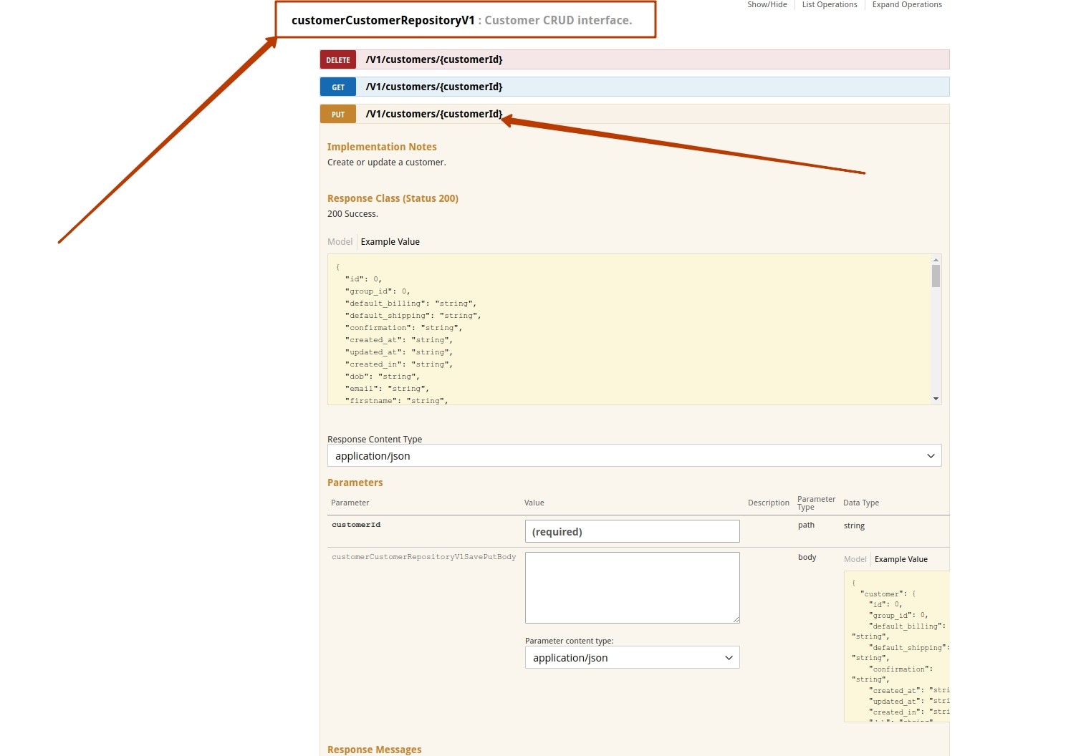Click the red DELETE method badge
The height and width of the screenshot is (756, 1066).
click(338, 60)
